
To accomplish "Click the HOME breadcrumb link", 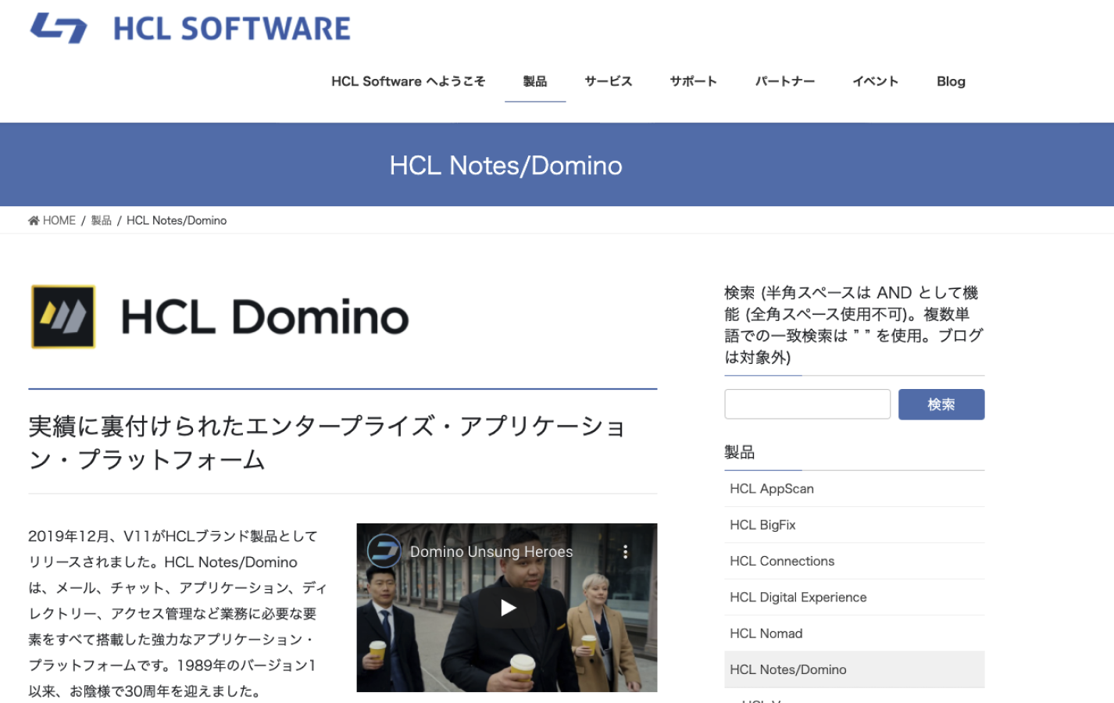I will pyautogui.click(x=59, y=221).
